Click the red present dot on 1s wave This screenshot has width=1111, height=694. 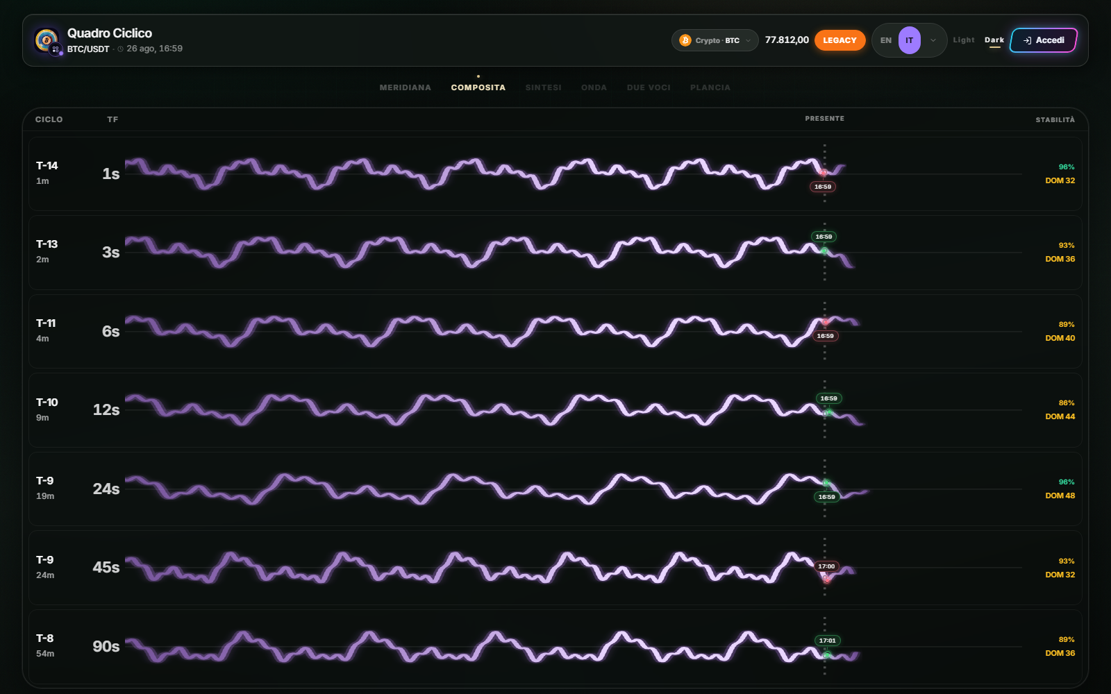point(824,172)
